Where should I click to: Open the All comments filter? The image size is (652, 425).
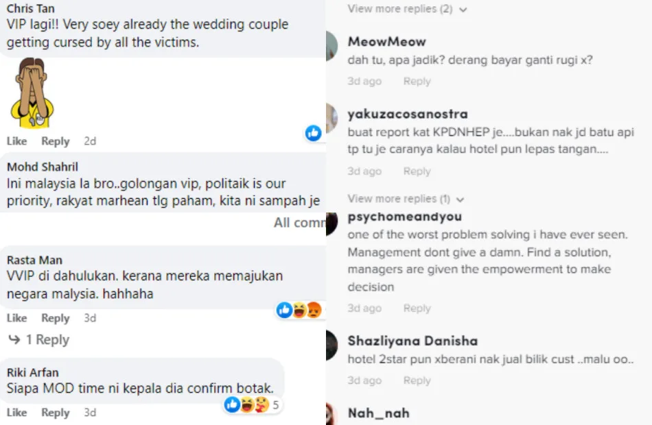point(300,223)
